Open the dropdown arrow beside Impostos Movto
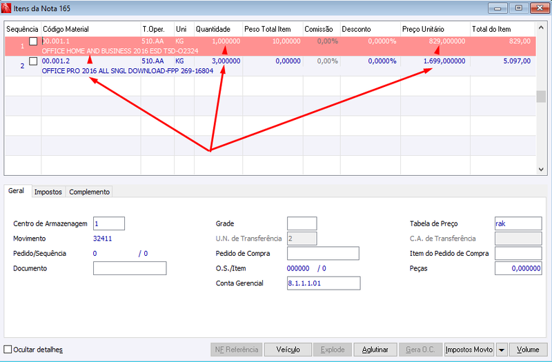 click(502, 350)
